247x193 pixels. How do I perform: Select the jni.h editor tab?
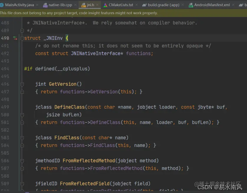(x=90, y=5)
